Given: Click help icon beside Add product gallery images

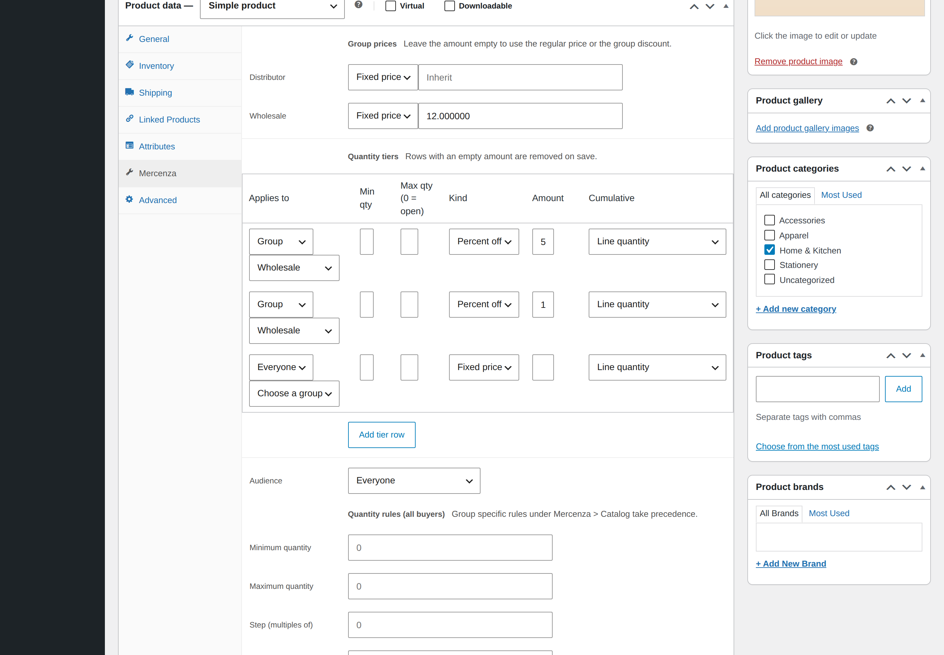Looking at the screenshot, I should pyautogui.click(x=870, y=128).
